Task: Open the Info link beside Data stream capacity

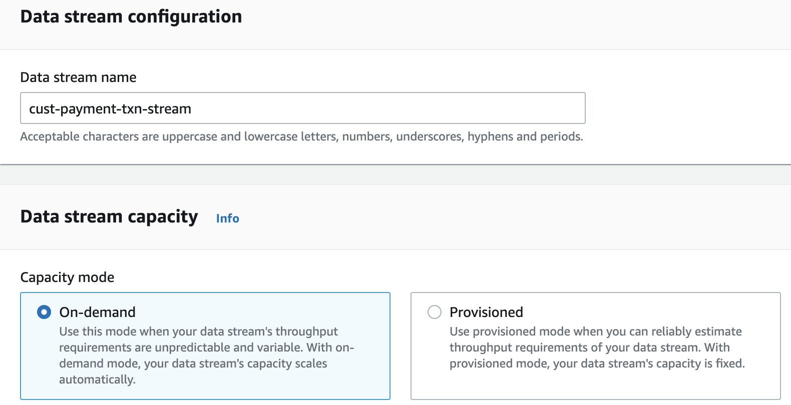Action: 227,218
